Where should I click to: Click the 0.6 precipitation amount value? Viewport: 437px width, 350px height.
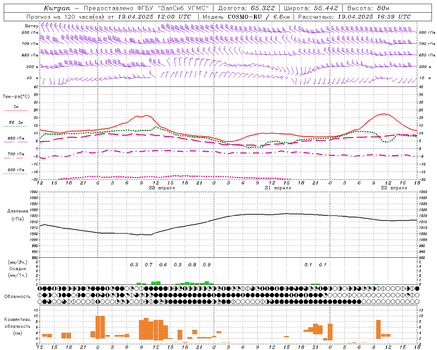pos(163,265)
